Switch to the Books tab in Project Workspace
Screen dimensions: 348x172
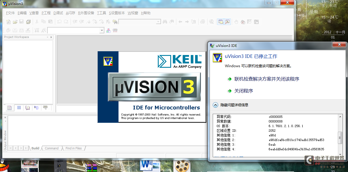27,108
